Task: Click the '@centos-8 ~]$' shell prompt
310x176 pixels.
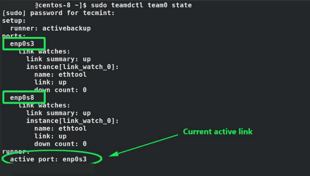Action: [x=61, y=5]
